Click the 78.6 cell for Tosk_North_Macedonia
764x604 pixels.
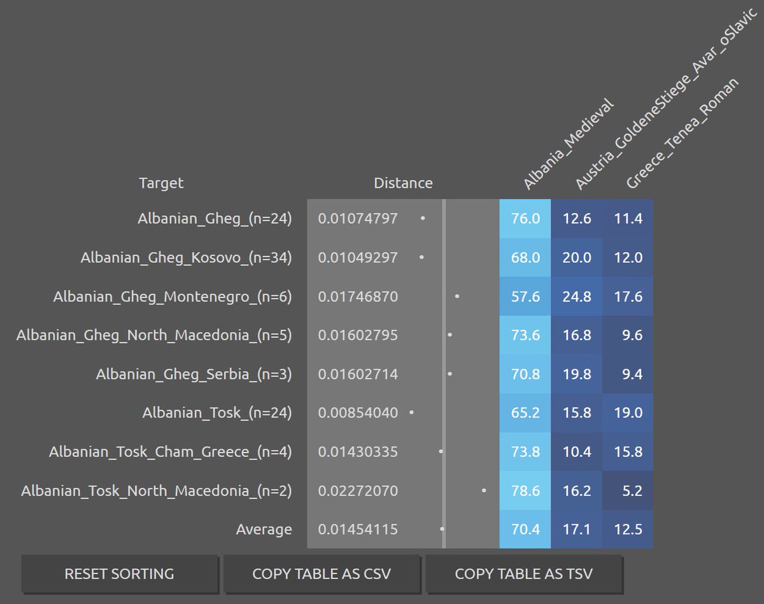coord(525,491)
